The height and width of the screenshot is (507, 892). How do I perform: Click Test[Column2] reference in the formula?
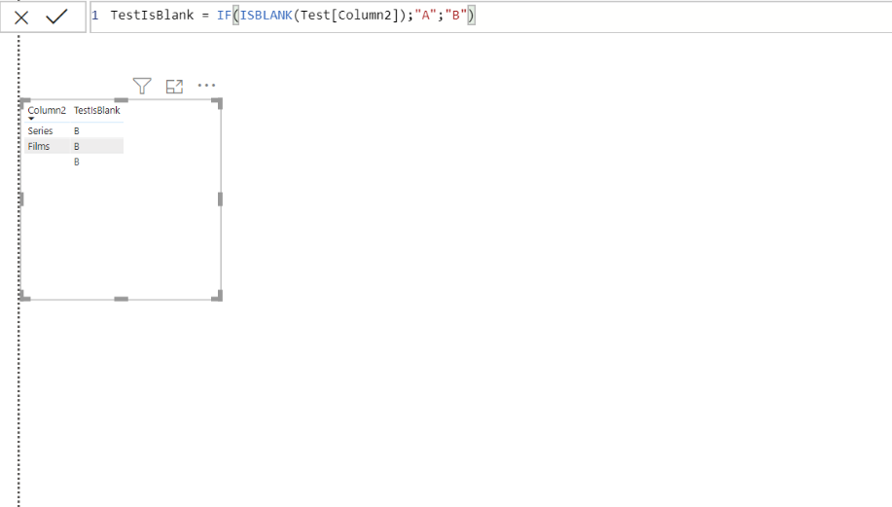tap(349, 16)
